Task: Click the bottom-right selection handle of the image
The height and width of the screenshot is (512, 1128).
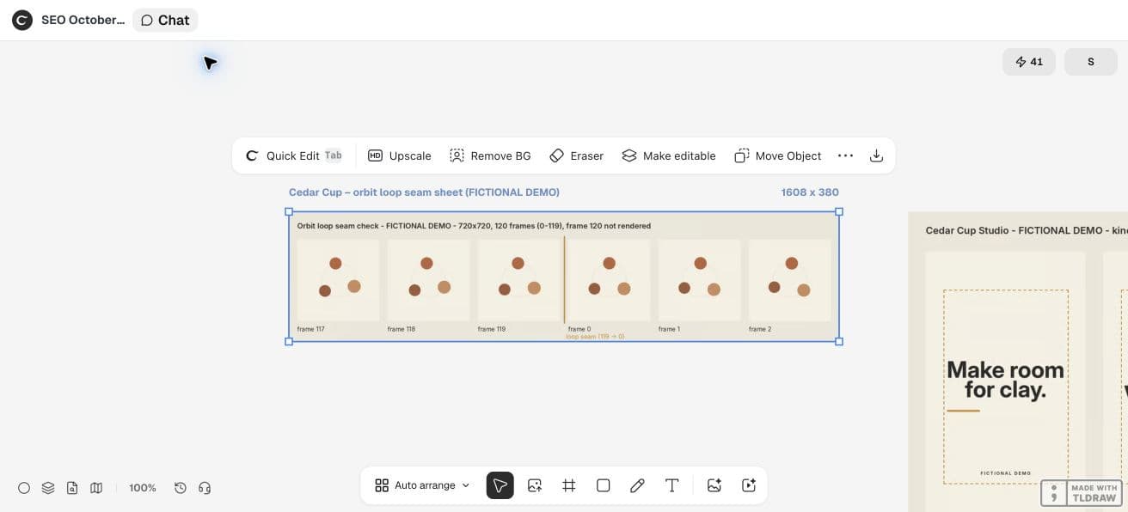Action: 839,341
